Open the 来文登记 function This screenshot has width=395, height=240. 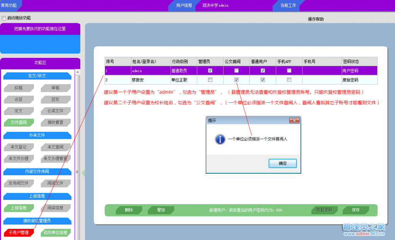(x=19, y=147)
